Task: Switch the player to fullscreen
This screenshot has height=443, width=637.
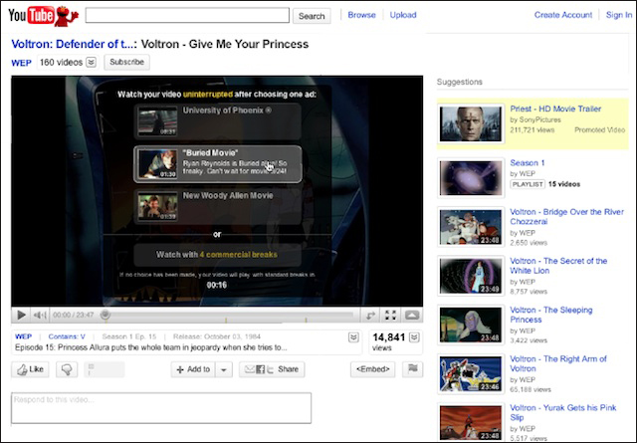Action: click(x=390, y=315)
